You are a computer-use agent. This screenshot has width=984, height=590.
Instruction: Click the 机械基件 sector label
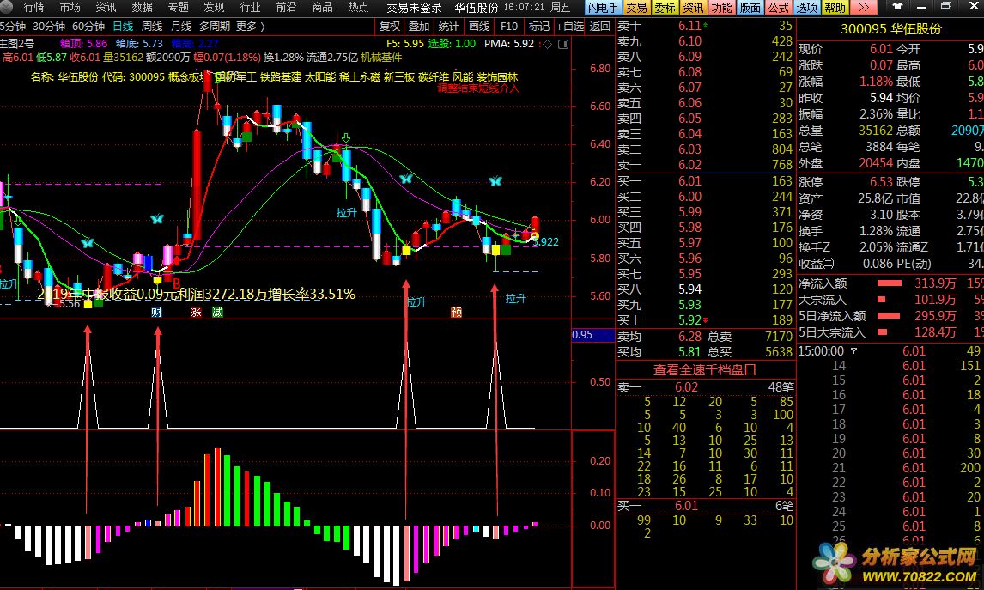tap(381, 58)
